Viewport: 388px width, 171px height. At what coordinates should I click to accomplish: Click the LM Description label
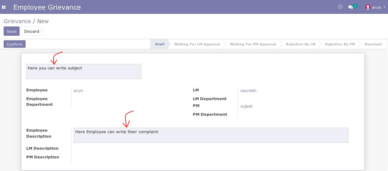click(42, 148)
